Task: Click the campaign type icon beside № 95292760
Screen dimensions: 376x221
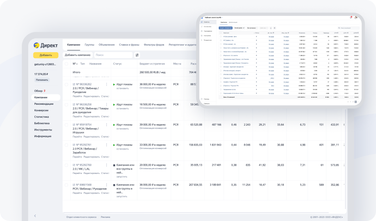Action: tap(74, 165)
